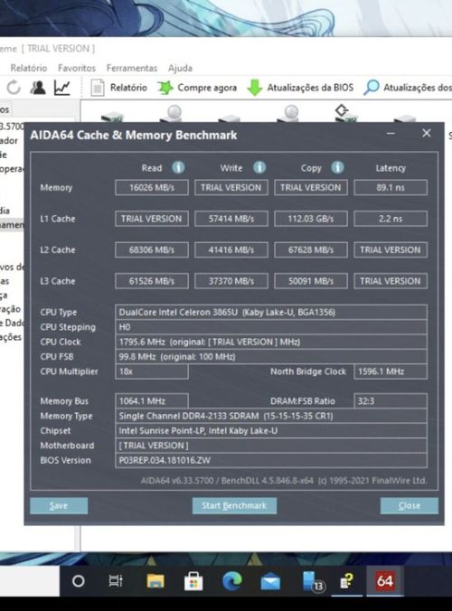452x611 pixels.
Task: Open the AIDA64 taskbar icon
Action: click(384, 581)
